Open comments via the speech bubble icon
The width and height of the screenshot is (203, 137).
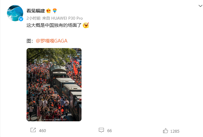click(x=101, y=130)
